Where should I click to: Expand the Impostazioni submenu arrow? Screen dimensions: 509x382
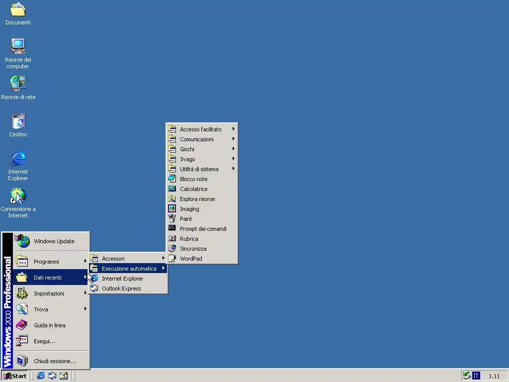[x=85, y=293]
